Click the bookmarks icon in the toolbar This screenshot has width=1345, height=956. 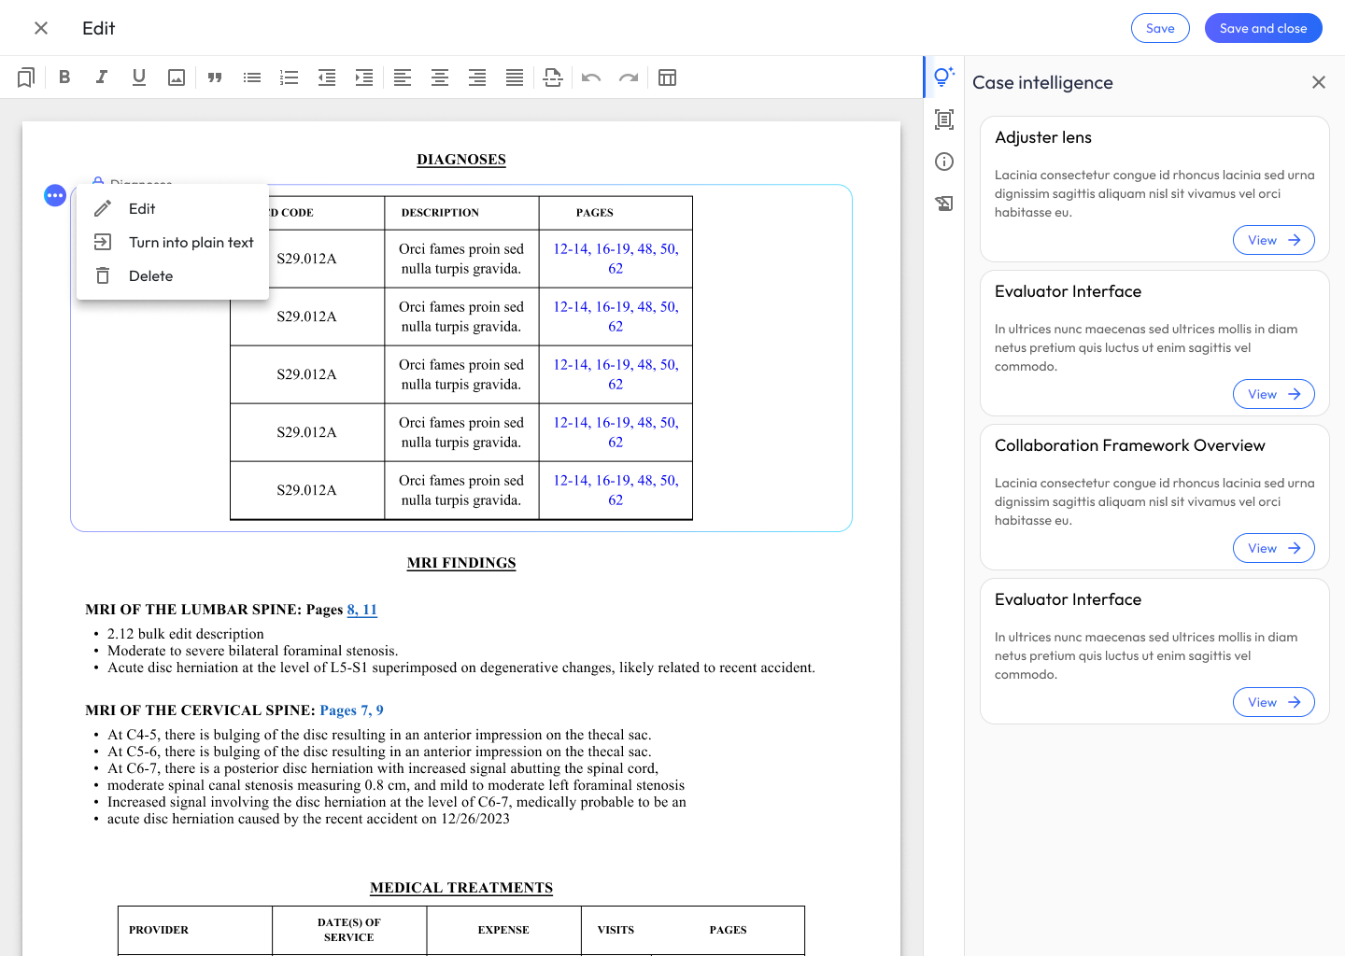(x=26, y=77)
